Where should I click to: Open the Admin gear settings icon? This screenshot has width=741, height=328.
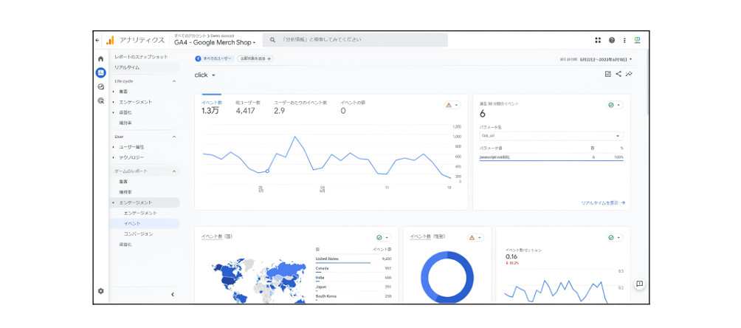[x=100, y=291]
